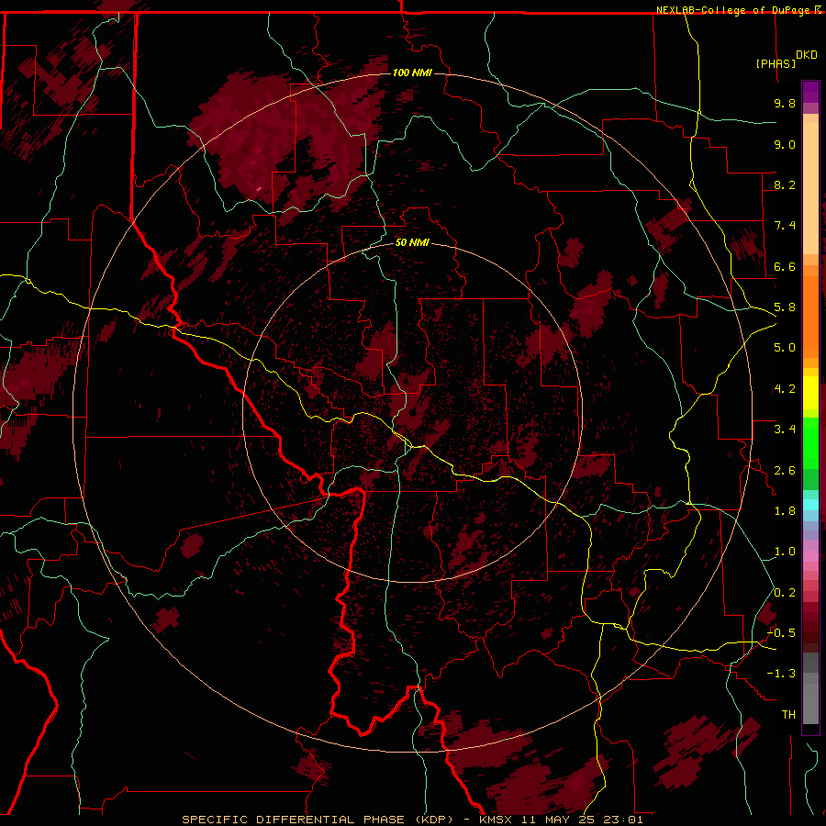The image size is (826, 826).
Task: Click the 0.2 scale value
Action: 785,593
